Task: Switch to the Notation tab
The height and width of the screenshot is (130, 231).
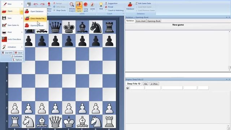Action: coord(130,21)
